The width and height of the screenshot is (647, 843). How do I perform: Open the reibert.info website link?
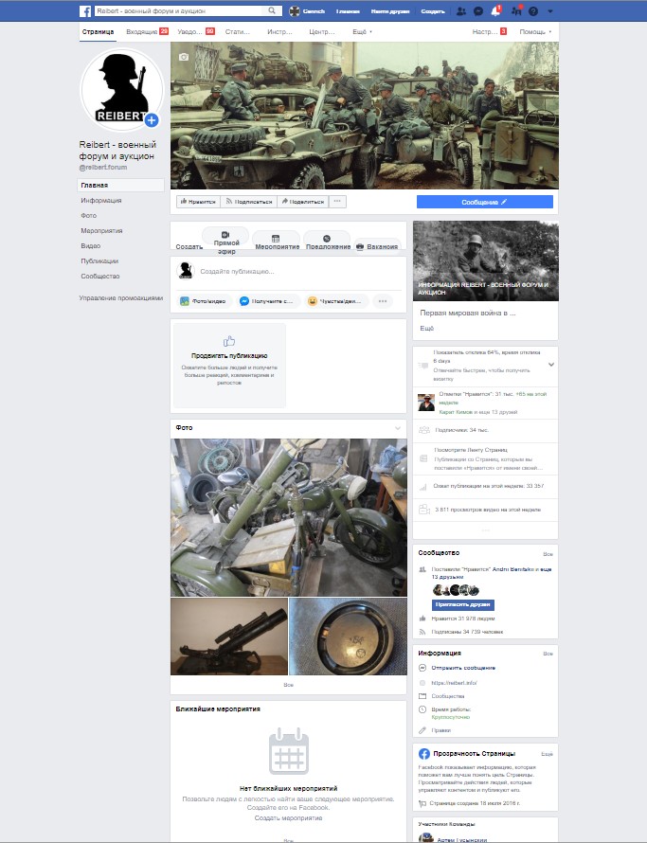point(454,683)
